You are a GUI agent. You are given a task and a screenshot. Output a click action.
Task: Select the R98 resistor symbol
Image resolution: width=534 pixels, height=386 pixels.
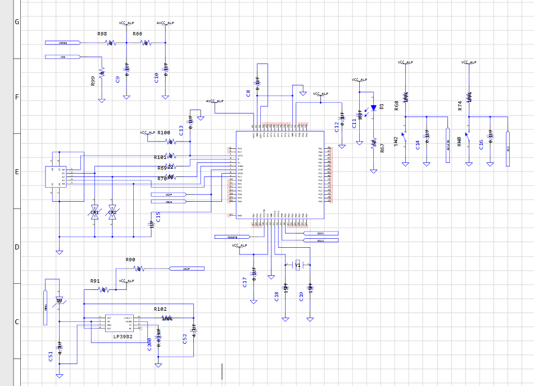[x=110, y=43]
